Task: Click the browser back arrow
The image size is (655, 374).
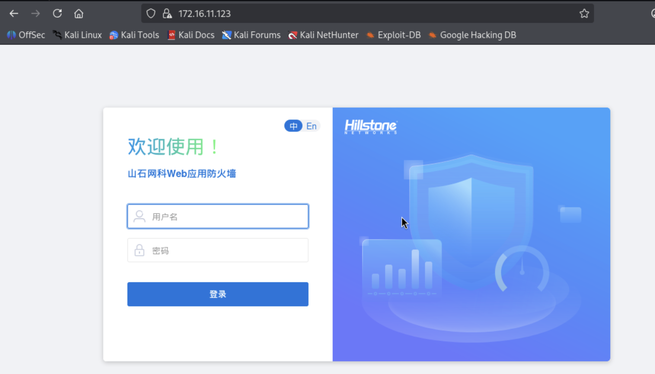Action: tap(14, 14)
